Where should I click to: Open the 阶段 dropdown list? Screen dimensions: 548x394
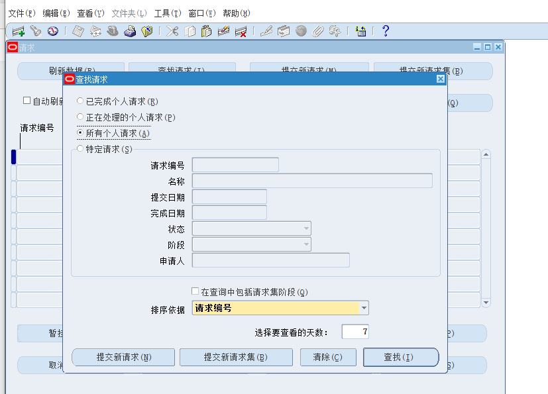click(306, 244)
